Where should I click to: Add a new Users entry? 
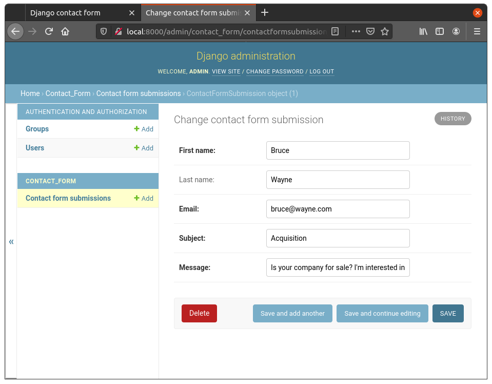tap(144, 148)
